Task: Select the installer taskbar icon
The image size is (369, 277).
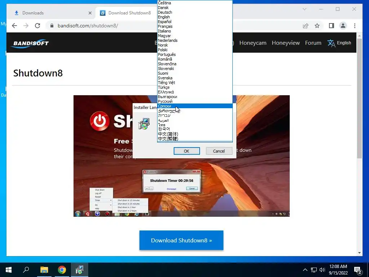Action: (x=80, y=270)
